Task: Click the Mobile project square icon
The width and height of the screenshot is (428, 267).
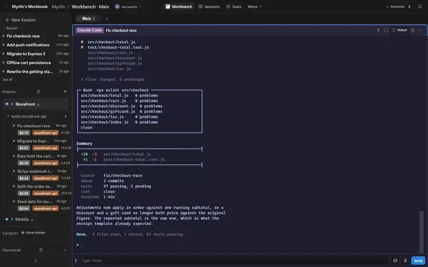Action: 7,219
